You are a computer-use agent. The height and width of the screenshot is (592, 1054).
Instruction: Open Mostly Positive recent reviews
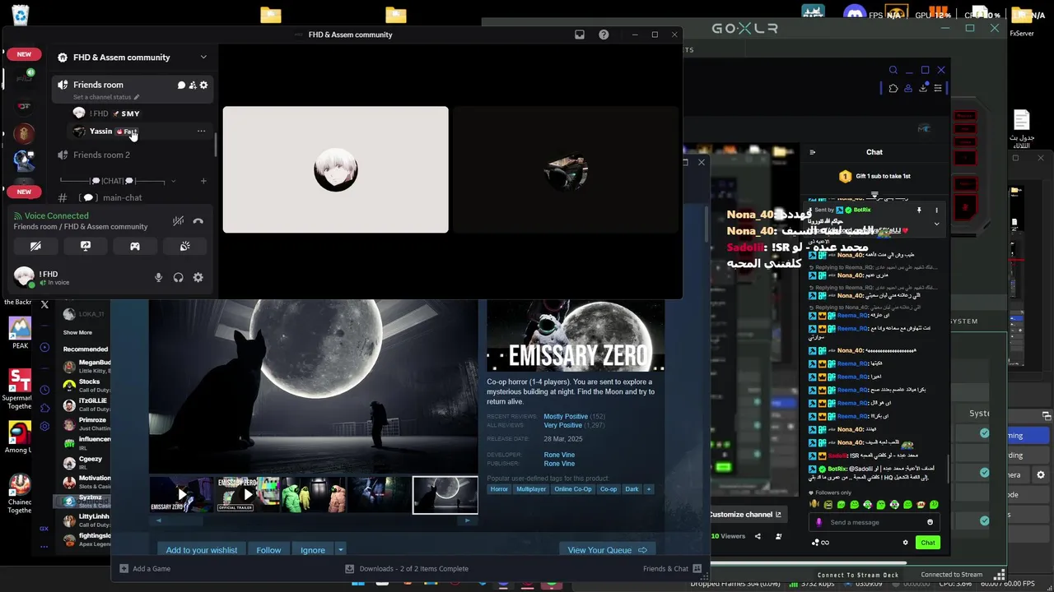click(566, 417)
